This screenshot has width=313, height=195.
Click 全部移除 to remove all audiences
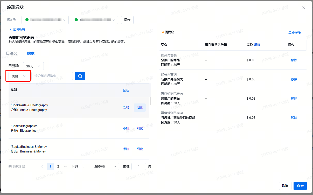pyautogui.click(x=295, y=32)
